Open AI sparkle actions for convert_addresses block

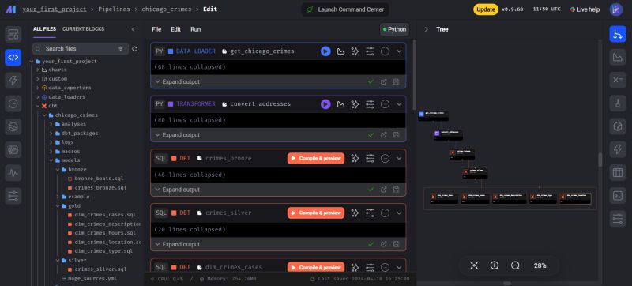(x=355, y=104)
